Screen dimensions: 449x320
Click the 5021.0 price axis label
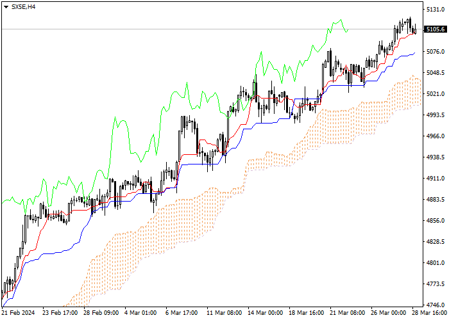[436, 94]
